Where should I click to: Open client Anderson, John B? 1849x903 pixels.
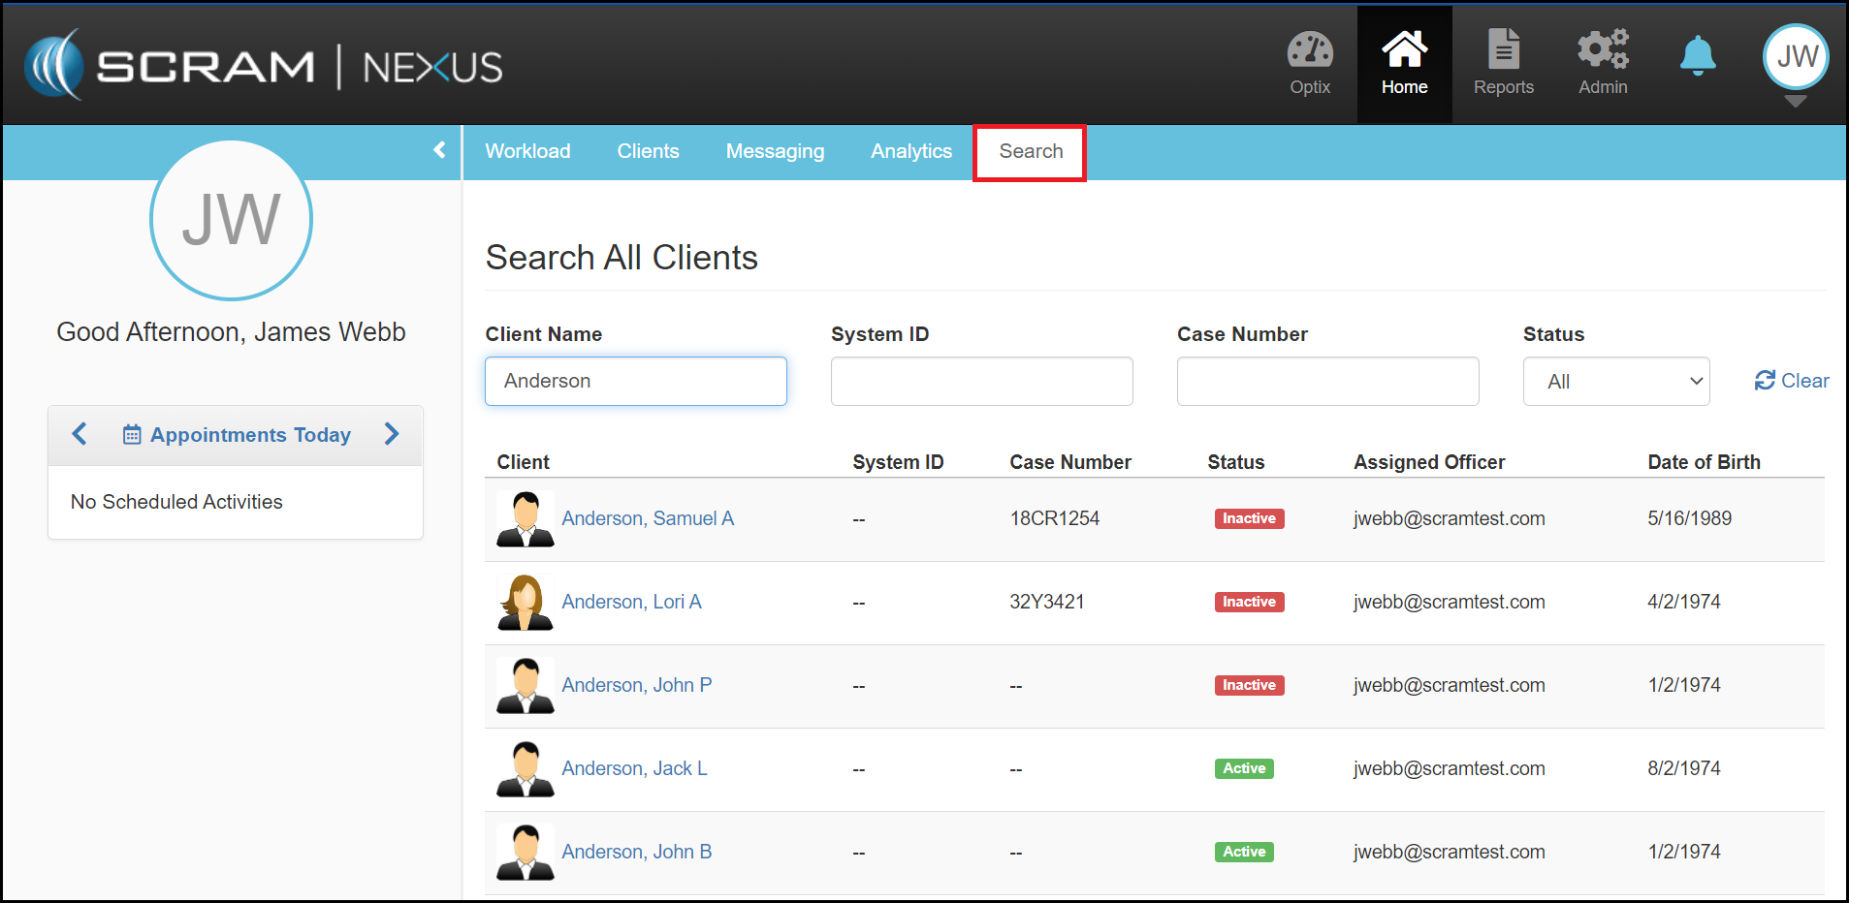(636, 852)
